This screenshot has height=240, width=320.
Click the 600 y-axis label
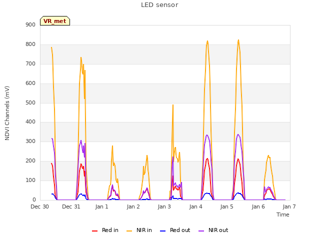tap(30, 83)
